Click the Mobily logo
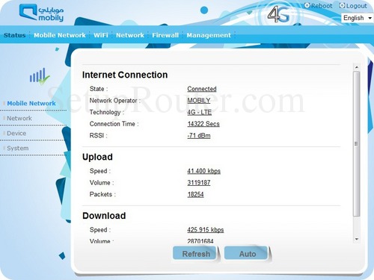The width and height of the screenshot is (374, 280). [41, 13]
